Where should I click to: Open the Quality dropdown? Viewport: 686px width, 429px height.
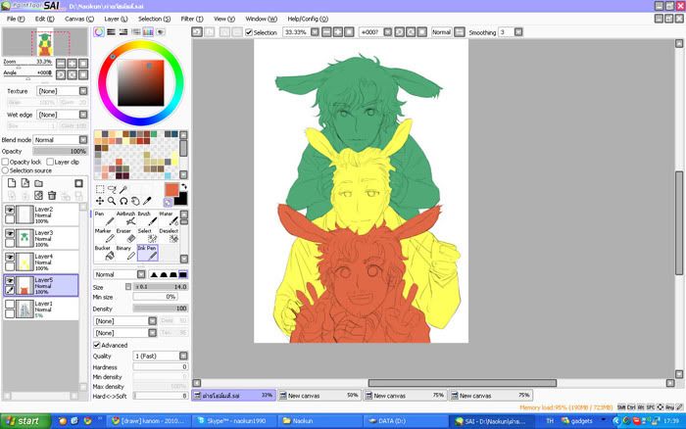160,356
